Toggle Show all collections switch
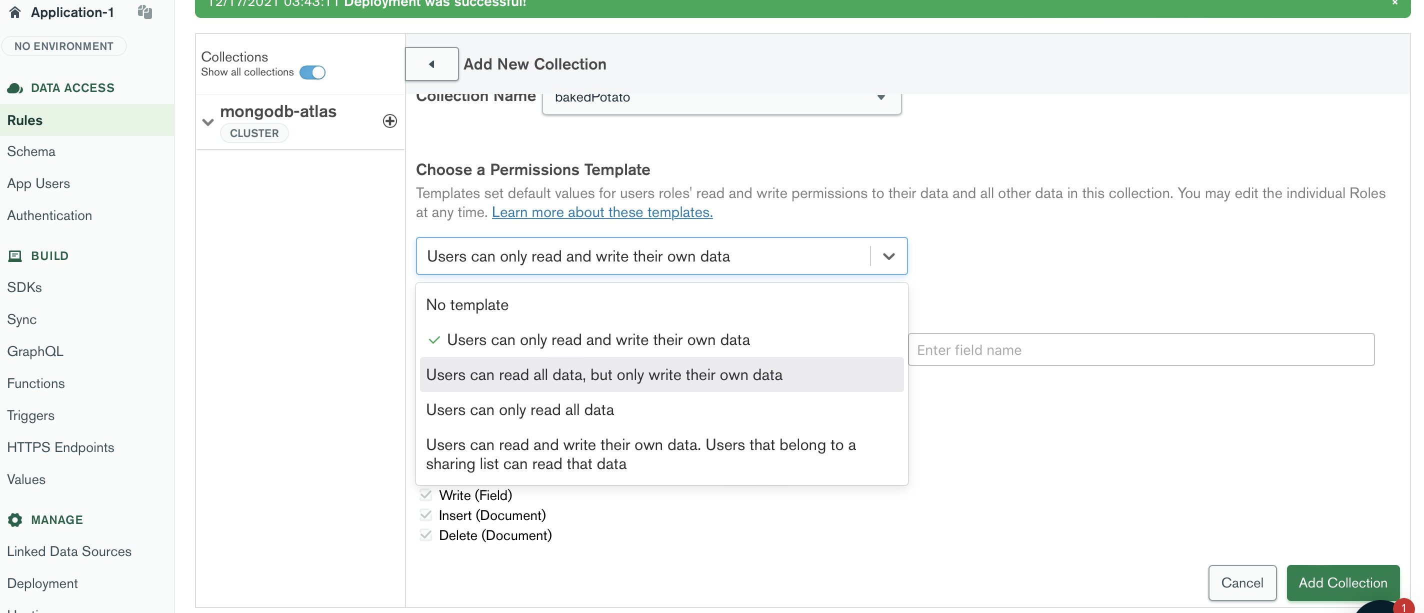 [x=312, y=72]
